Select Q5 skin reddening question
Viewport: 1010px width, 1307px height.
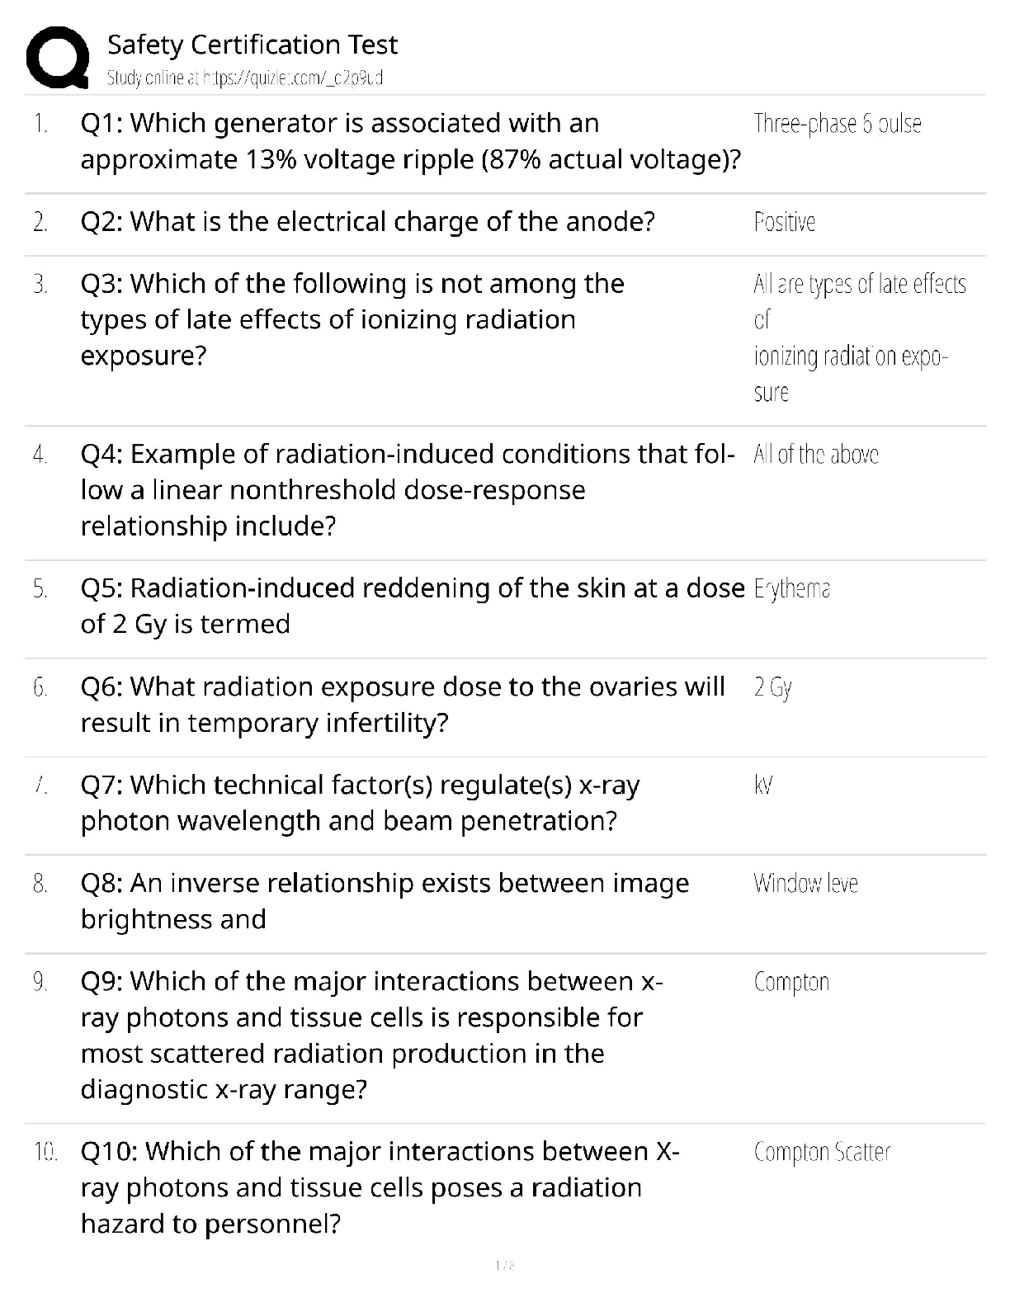coord(412,606)
